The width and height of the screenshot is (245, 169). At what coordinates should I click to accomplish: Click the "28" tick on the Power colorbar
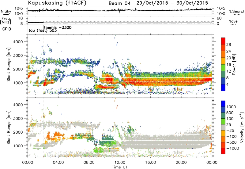click(x=228, y=45)
